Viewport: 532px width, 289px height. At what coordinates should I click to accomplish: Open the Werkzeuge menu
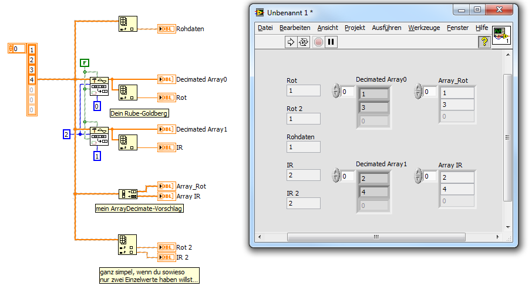424,28
